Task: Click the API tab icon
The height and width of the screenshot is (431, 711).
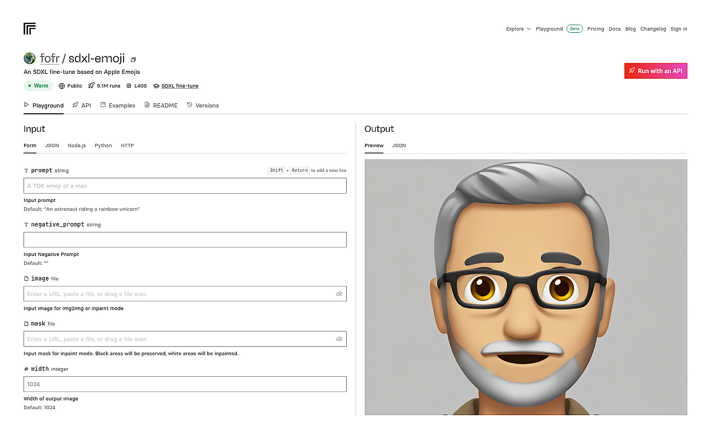Action: (75, 104)
